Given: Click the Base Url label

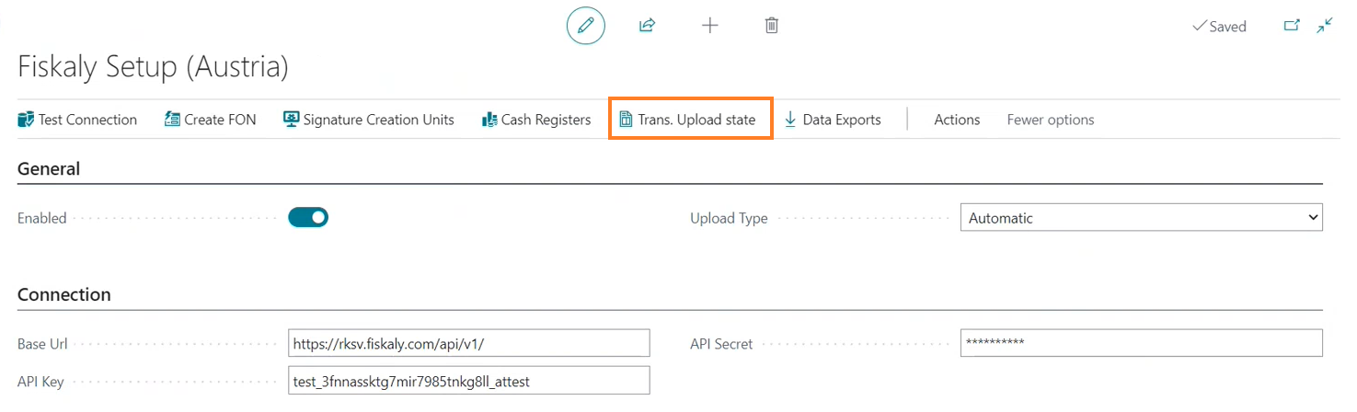Looking at the screenshot, I should [42, 344].
